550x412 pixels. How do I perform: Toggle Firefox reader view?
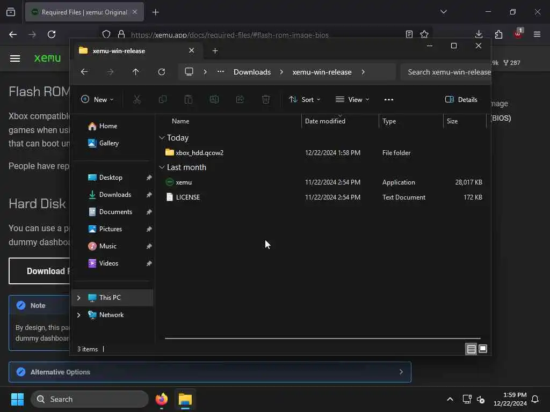tap(409, 34)
